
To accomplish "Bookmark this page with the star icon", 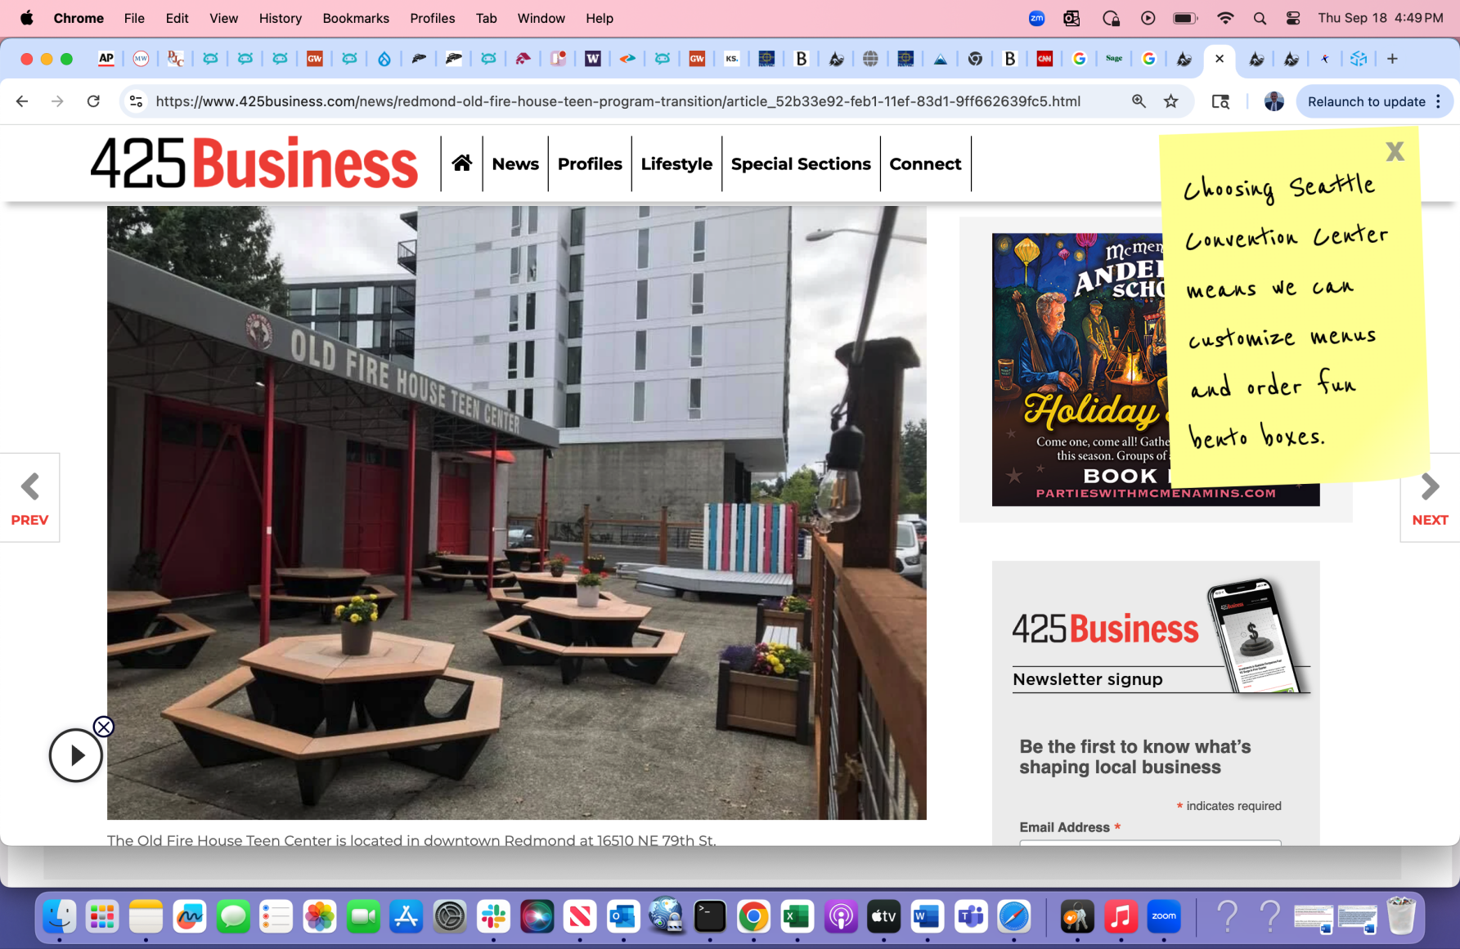I will click(x=1171, y=101).
